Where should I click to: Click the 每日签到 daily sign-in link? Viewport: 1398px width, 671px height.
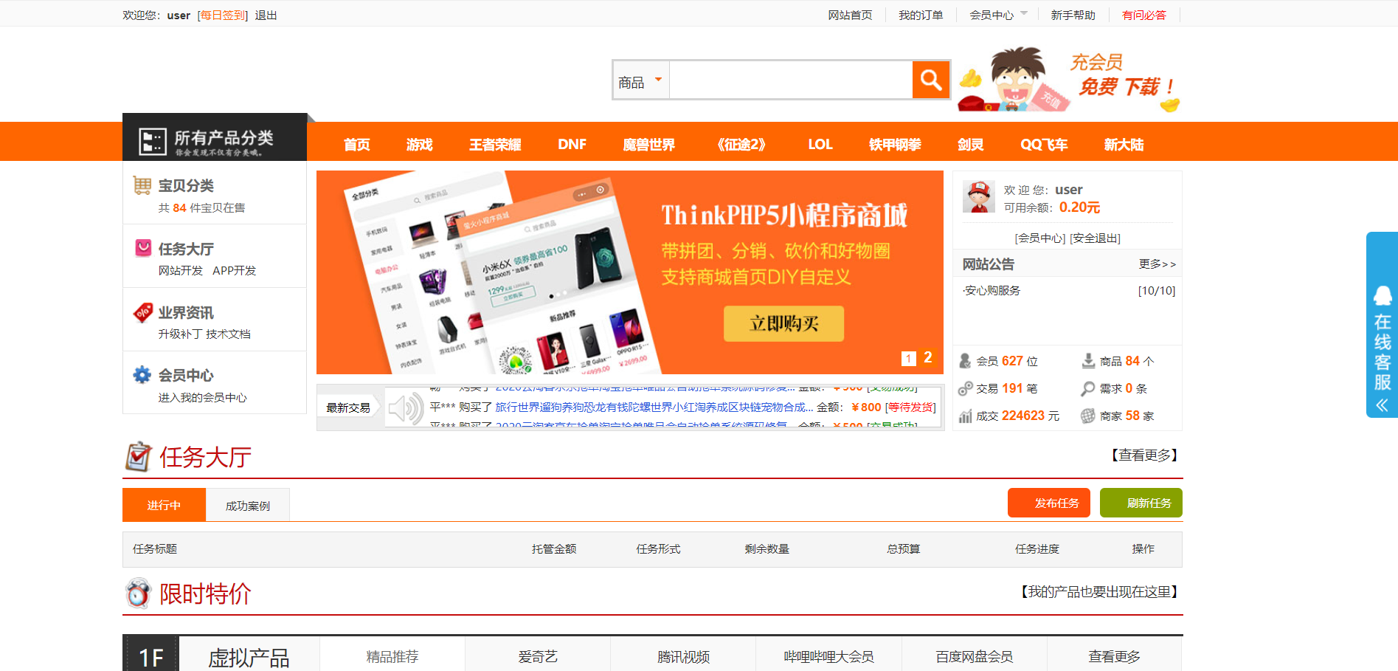223,16
